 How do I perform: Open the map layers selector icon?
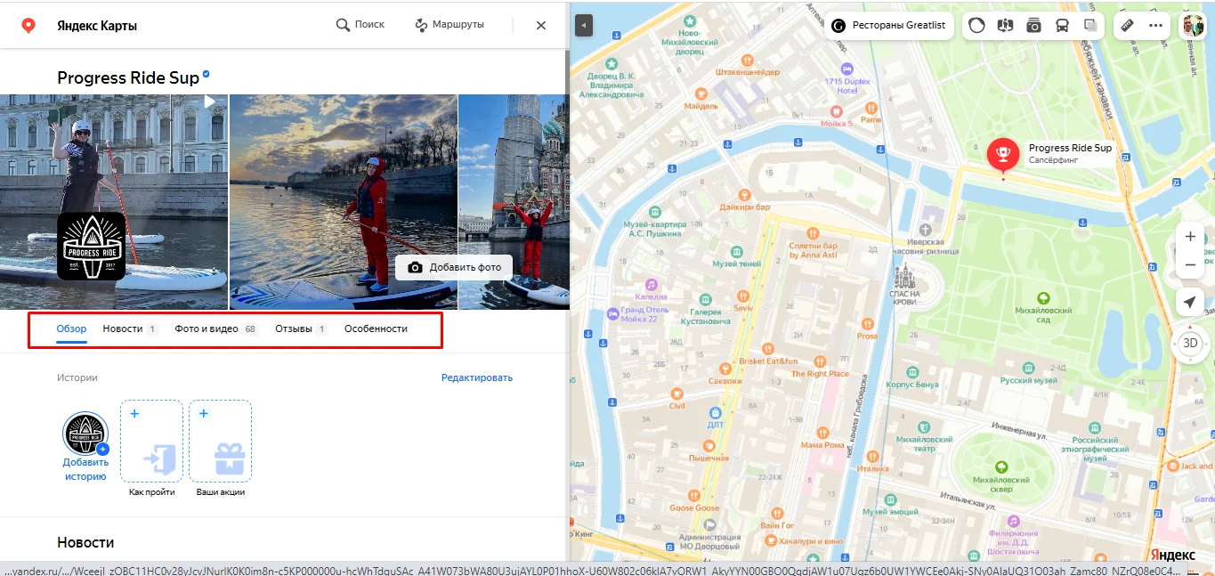(x=1090, y=26)
